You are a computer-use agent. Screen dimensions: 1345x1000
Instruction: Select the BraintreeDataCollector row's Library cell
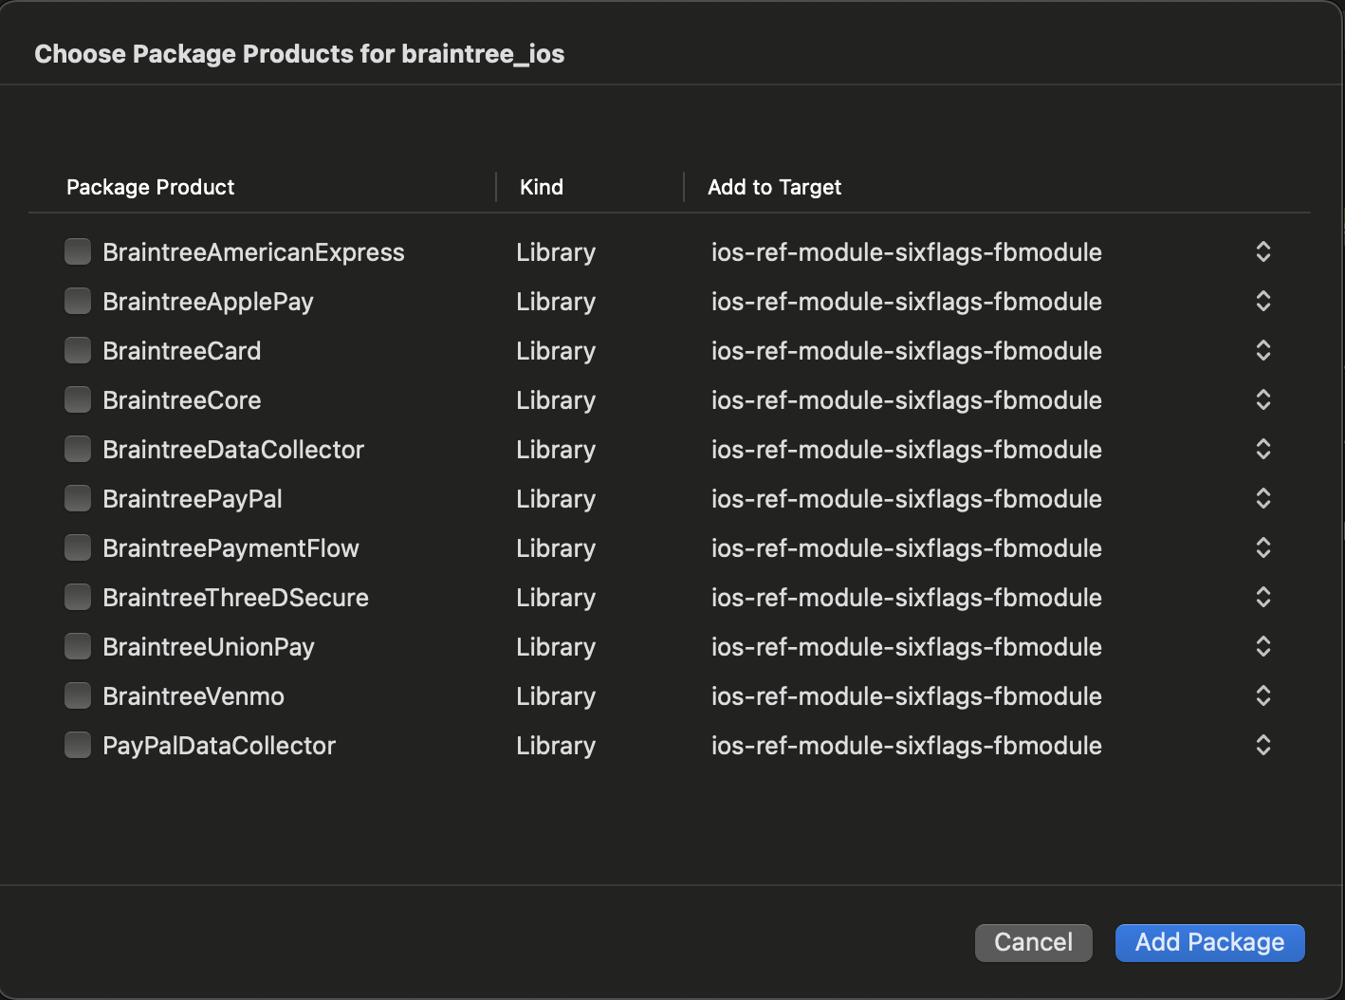pos(556,450)
